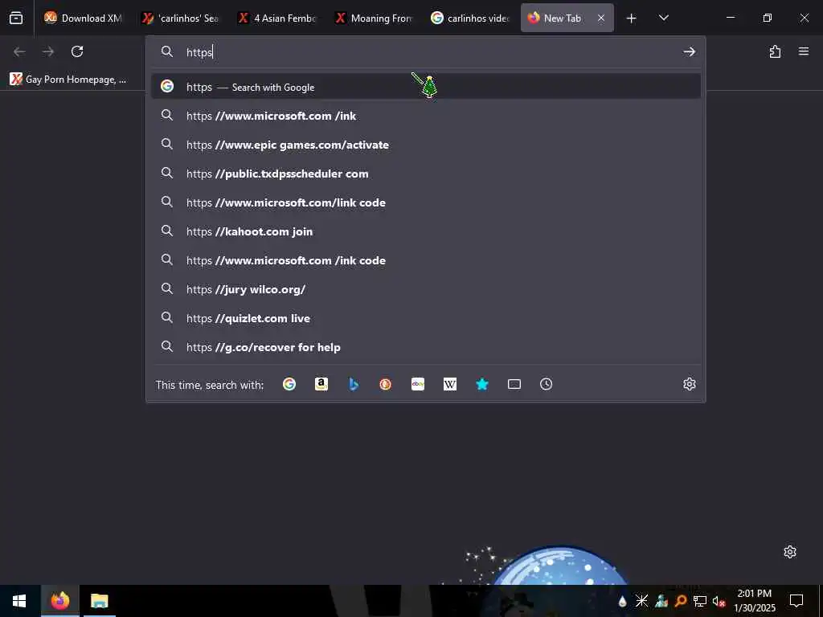Go back with the back arrow

click(x=19, y=51)
